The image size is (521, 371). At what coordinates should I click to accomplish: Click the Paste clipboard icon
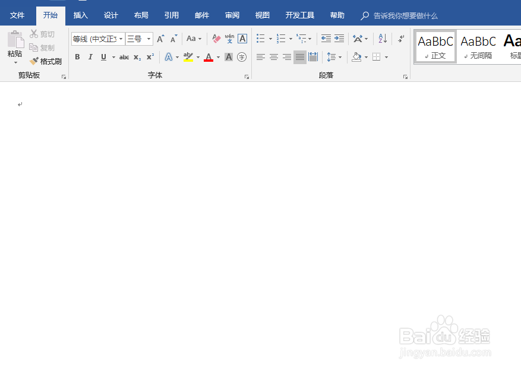[x=15, y=39]
